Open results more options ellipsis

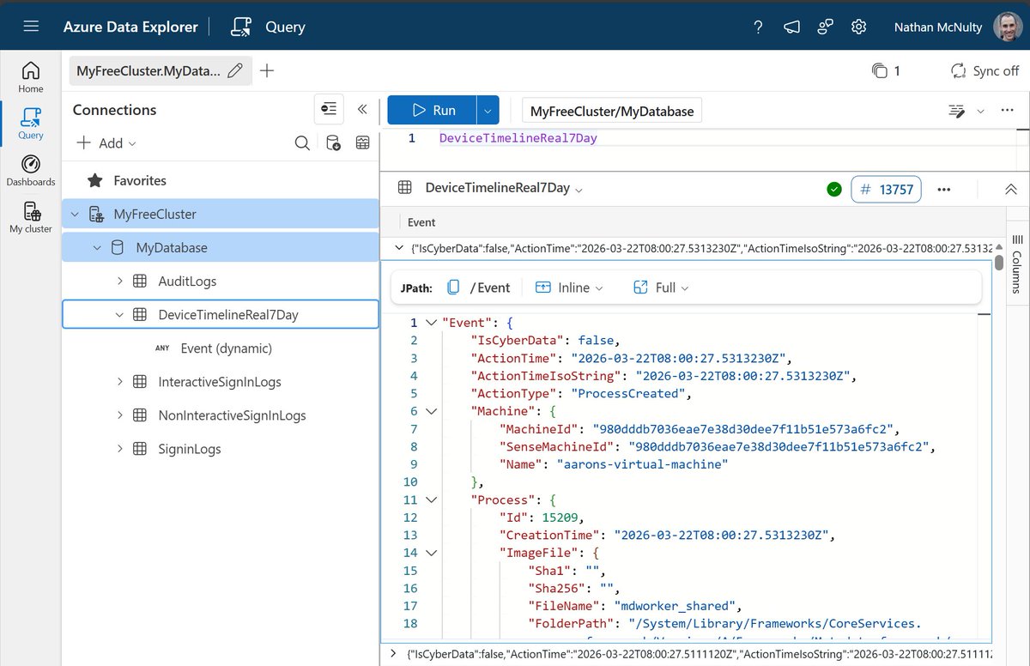944,189
